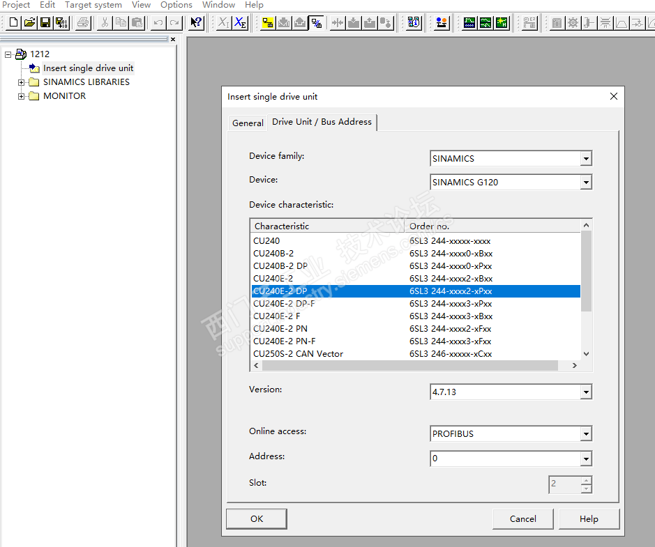
Task: Confirm the dialog with OK
Action: 257,518
